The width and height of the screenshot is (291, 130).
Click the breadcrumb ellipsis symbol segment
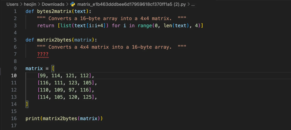click(193, 5)
